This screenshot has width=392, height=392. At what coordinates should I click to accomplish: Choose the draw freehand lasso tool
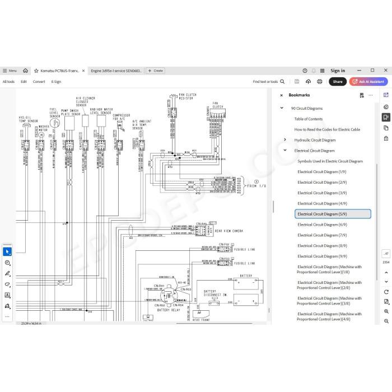[7, 284]
